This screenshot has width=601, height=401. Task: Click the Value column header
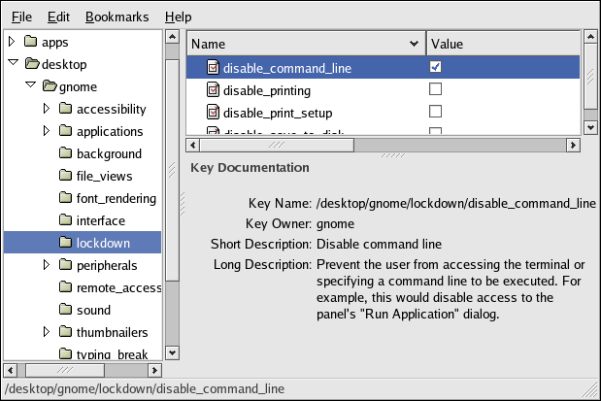coord(501,44)
